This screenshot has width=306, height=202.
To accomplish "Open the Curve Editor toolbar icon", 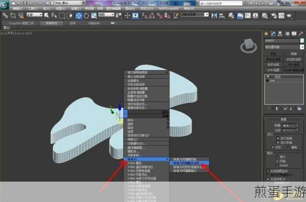I will (248, 15).
